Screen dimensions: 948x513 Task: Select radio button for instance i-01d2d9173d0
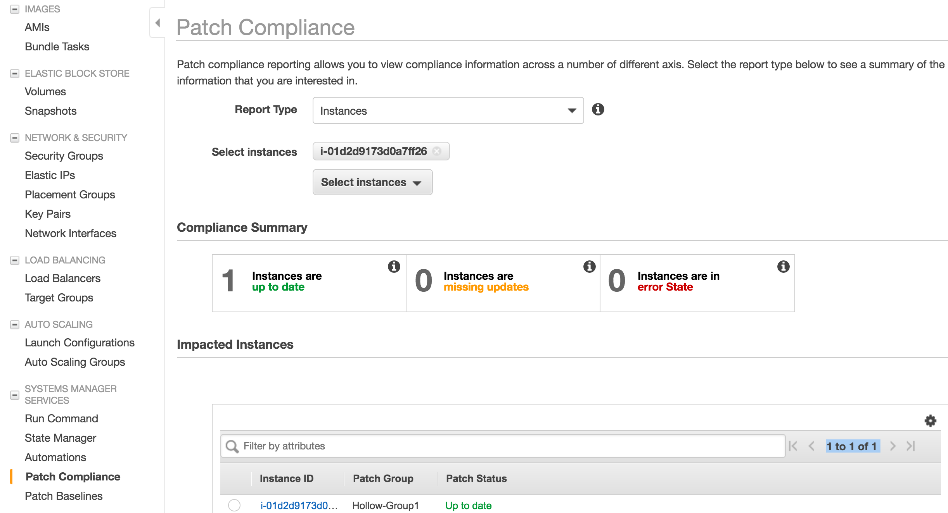234,505
